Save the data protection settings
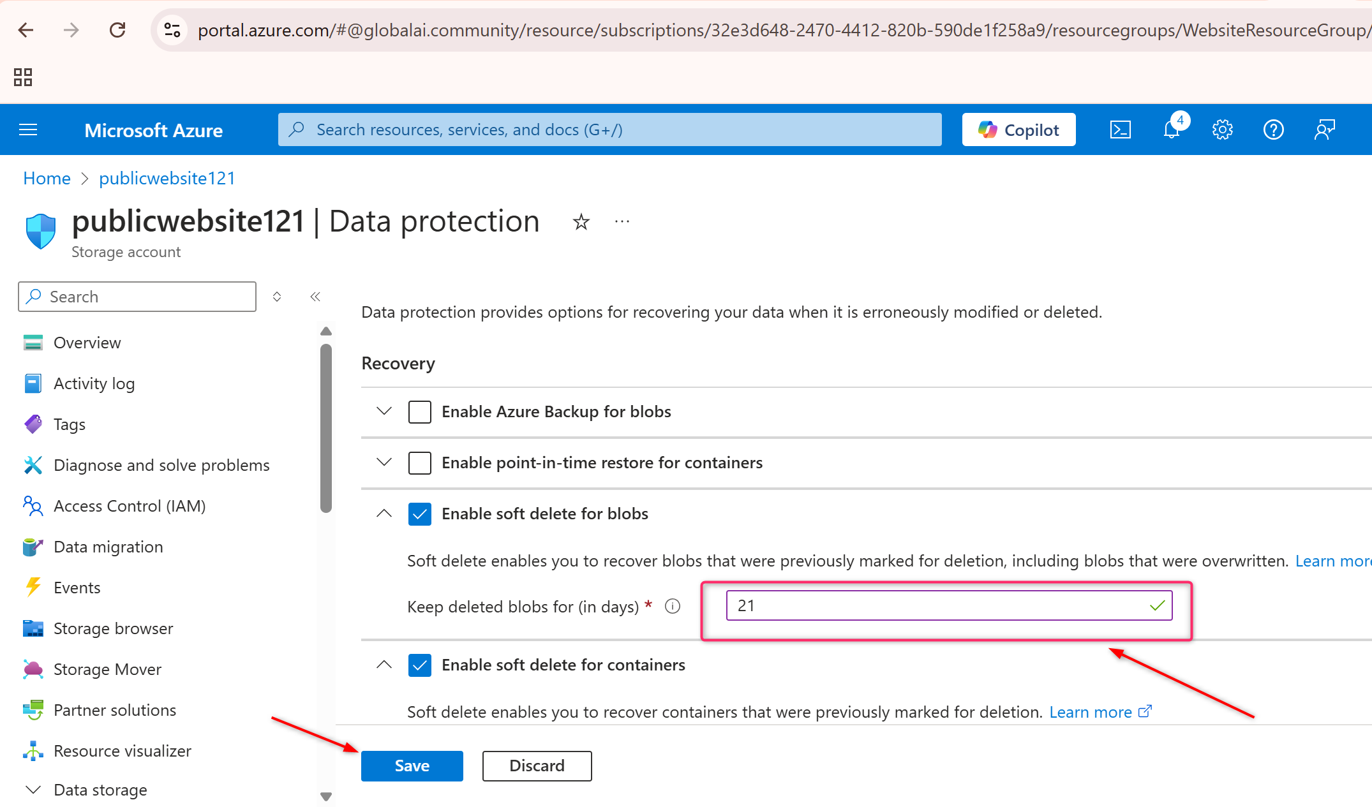 [x=412, y=766]
